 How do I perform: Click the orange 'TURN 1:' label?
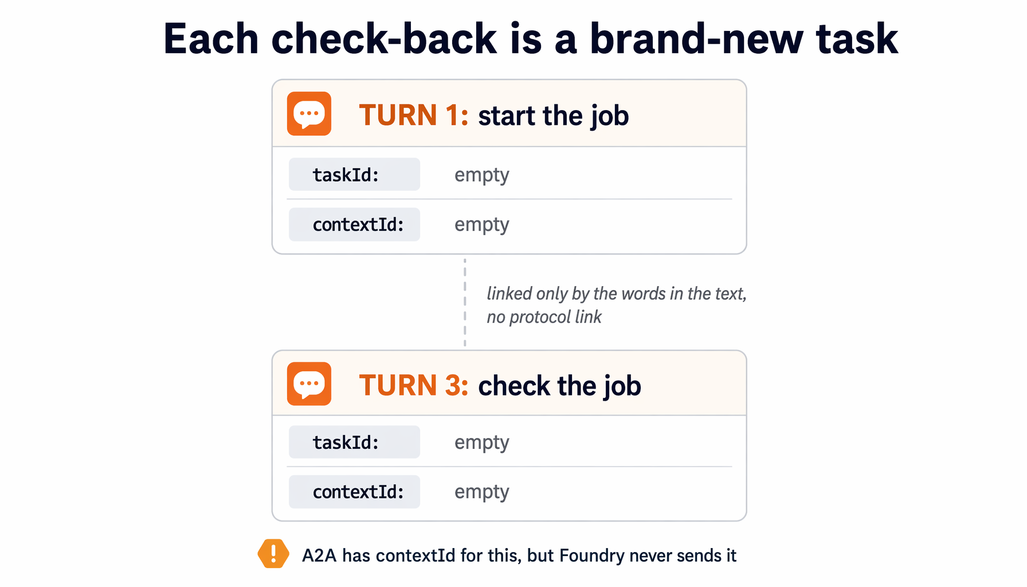414,115
